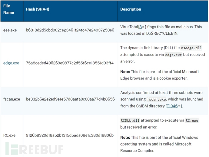Screen dimensions: 209x157
Task: Open the T1046 technique link
Action: coord(172,106)
